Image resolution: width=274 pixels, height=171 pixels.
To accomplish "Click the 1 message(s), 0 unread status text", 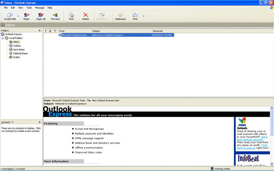I will pyautogui.click(x=13, y=169).
